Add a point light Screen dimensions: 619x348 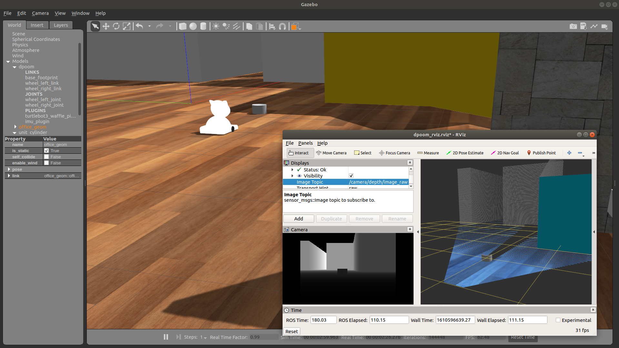(216, 26)
